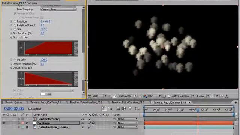This screenshot has width=240, height=135.
Task: Toggle the Rotation stopwatch
Action: tap(15, 21)
